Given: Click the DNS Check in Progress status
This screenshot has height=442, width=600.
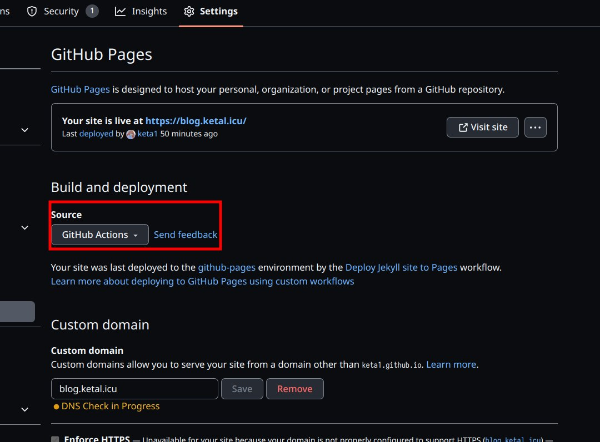Looking at the screenshot, I should (x=107, y=406).
